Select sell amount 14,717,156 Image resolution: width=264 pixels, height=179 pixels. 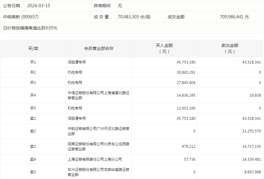point(252,147)
